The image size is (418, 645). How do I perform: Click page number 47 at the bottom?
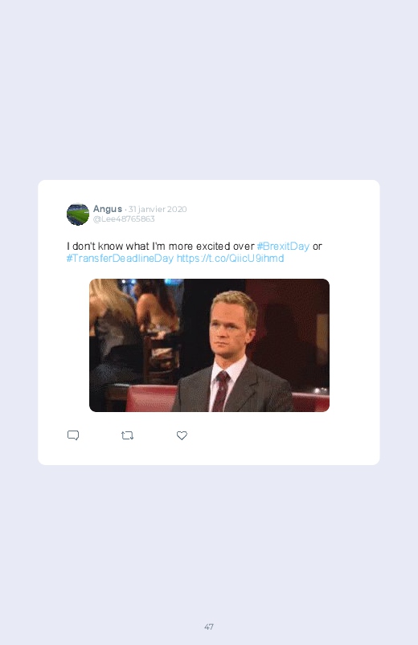pyautogui.click(x=209, y=627)
